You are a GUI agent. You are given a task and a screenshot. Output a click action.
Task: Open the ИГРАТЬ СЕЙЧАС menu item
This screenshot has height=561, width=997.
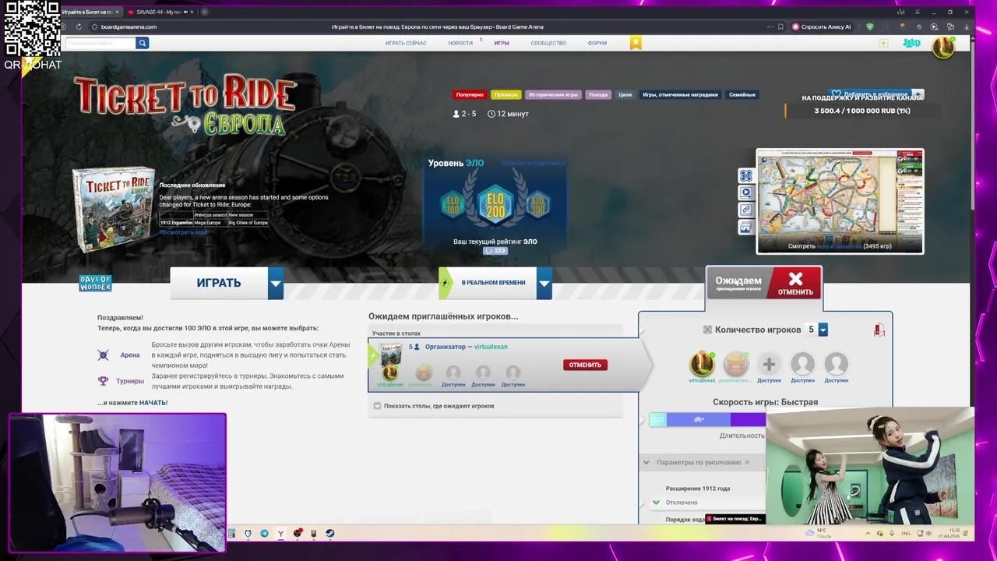click(x=406, y=43)
